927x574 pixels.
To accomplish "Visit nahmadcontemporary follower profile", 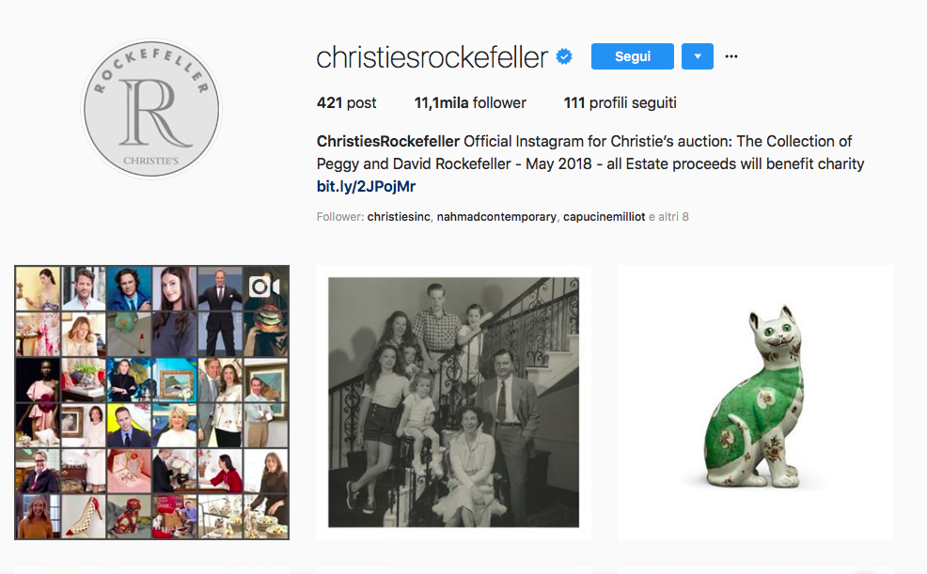I will tap(496, 217).
